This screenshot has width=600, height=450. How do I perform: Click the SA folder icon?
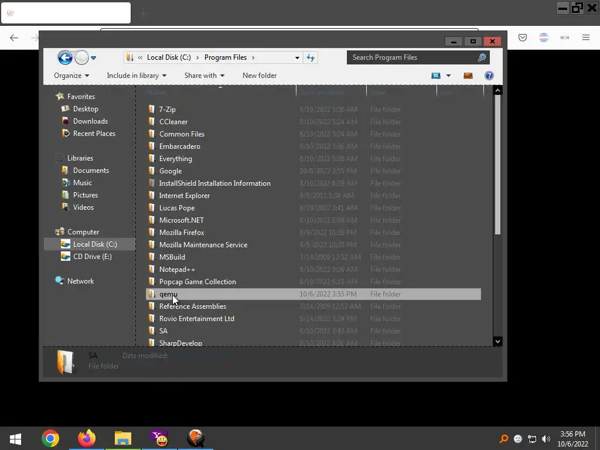coord(152,330)
